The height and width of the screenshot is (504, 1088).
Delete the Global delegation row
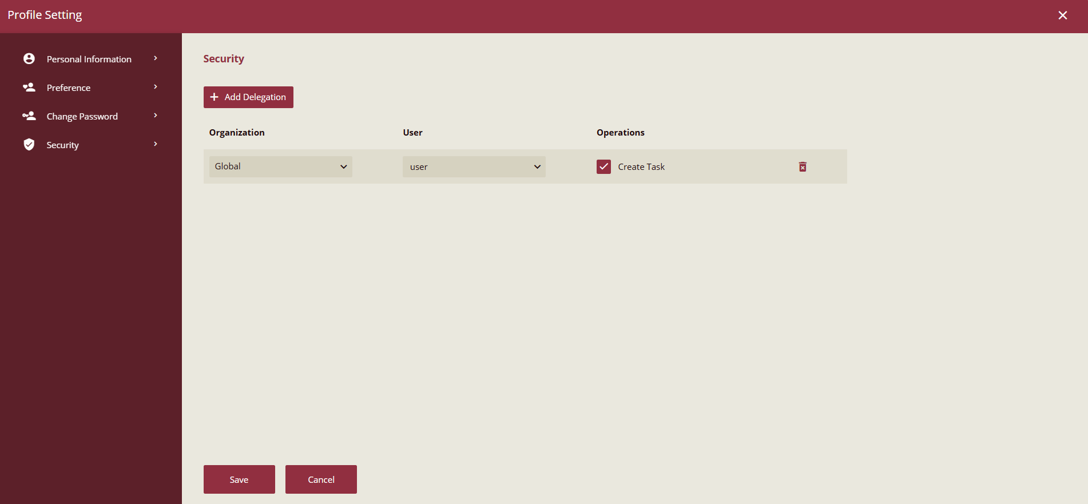803,166
